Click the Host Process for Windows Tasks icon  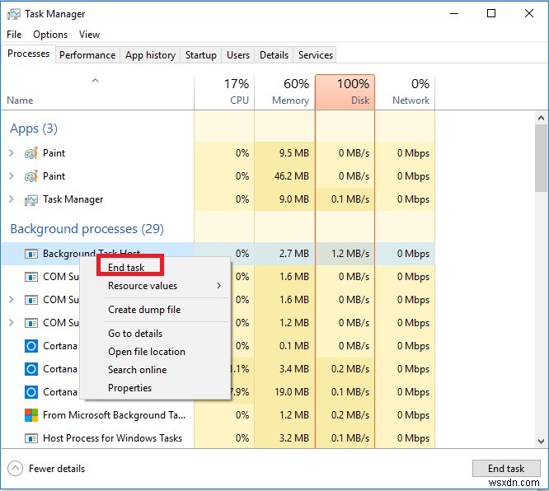pos(31,438)
